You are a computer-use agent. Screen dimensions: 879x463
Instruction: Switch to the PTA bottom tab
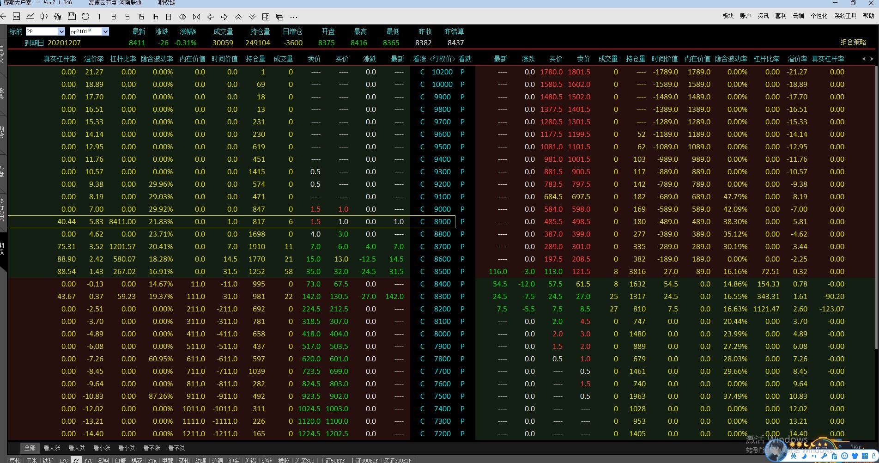152,460
